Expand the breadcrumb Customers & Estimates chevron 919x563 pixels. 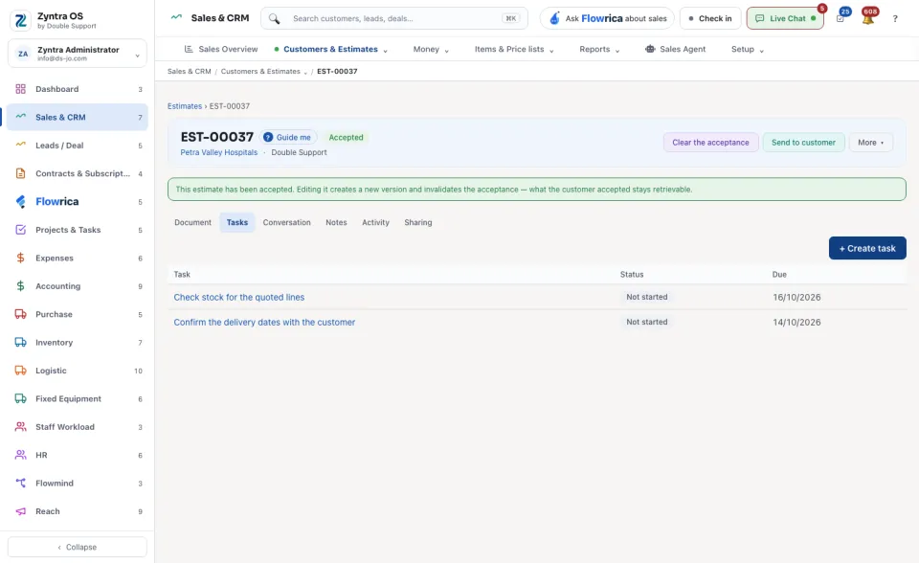305,72
